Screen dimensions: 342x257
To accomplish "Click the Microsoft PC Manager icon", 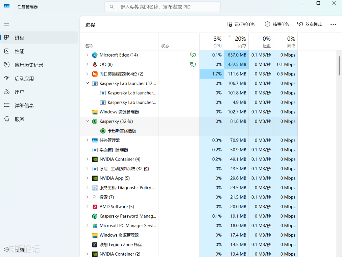I will click(x=95, y=226).
